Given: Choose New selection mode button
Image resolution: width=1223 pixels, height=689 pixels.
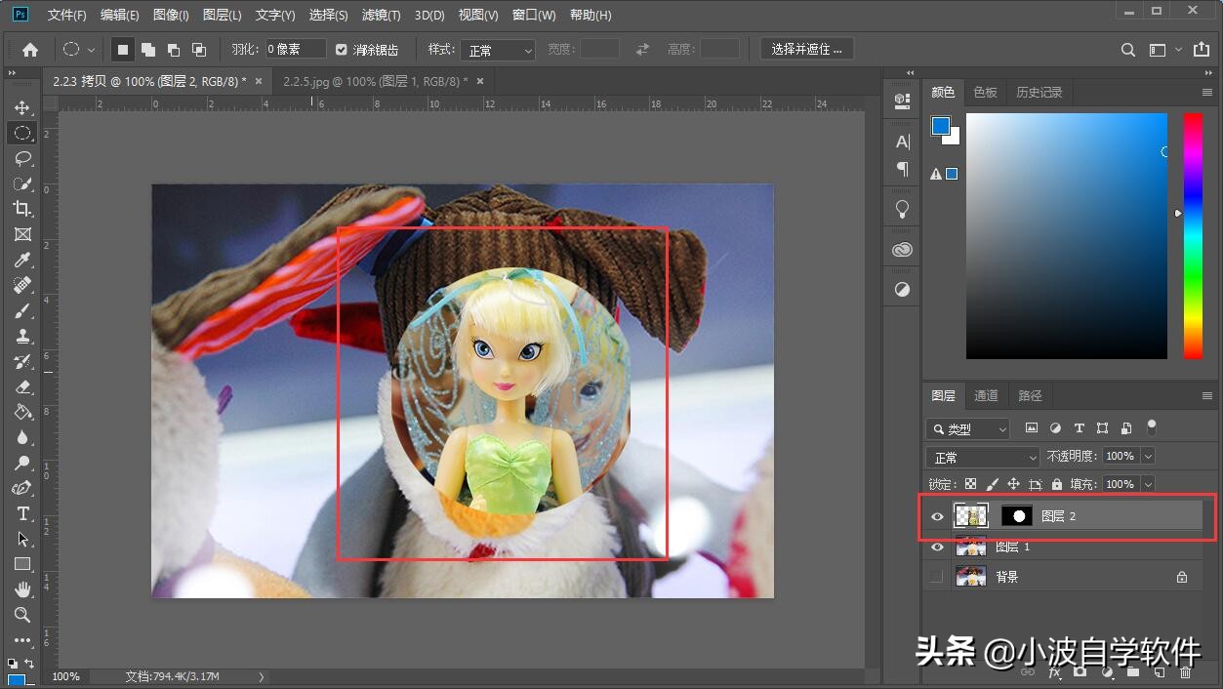Looking at the screenshot, I should click(x=123, y=50).
